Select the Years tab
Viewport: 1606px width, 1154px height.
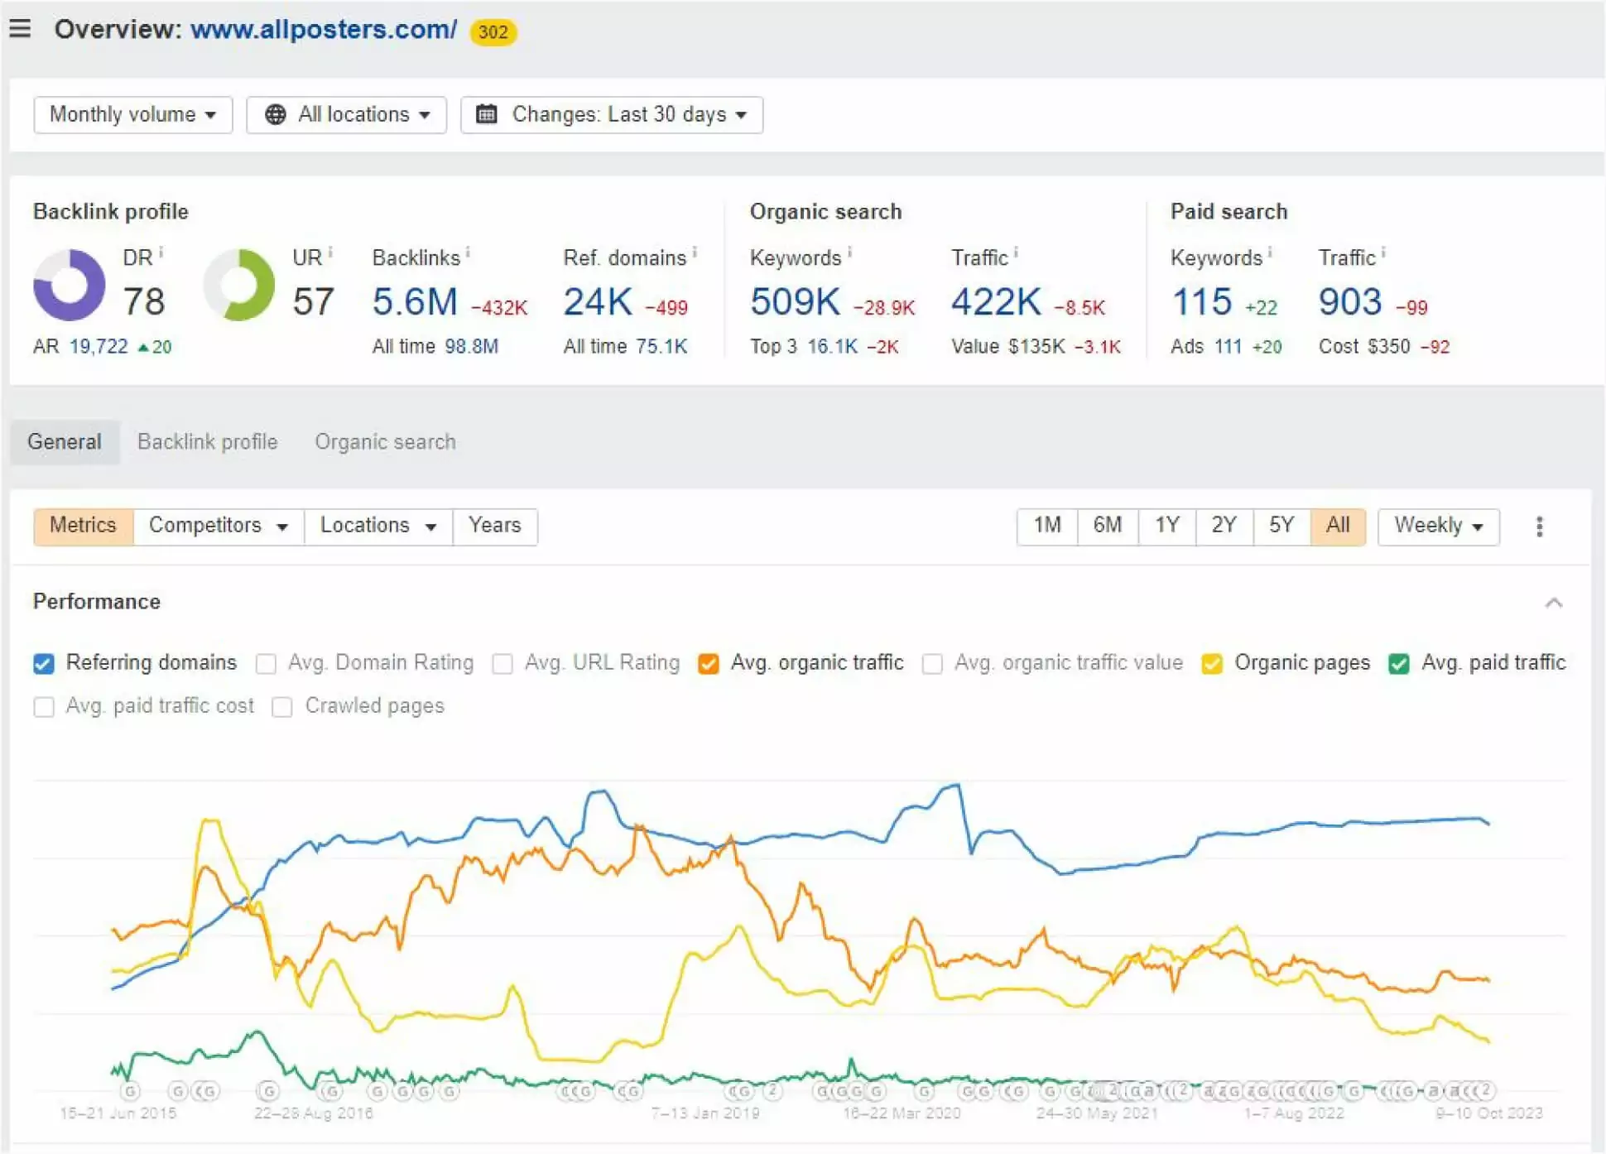[x=495, y=526]
